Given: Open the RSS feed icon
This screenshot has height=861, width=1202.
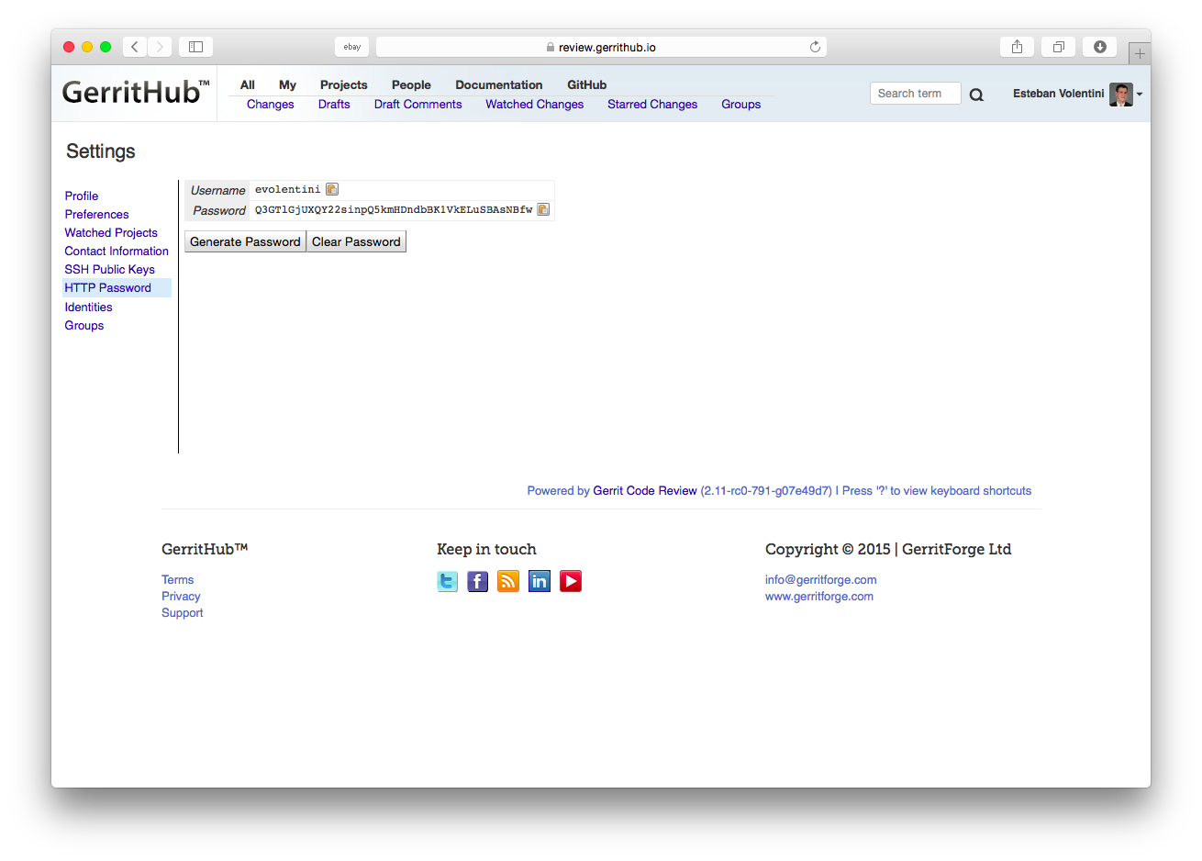Looking at the screenshot, I should [x=508, y=581].
